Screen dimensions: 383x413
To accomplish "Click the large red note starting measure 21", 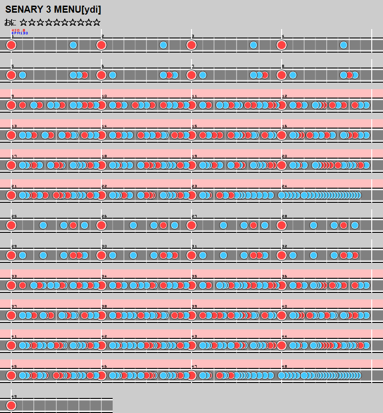I will 11,195.
